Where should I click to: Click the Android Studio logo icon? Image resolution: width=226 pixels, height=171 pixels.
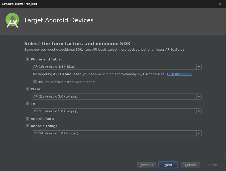(12, 21)
